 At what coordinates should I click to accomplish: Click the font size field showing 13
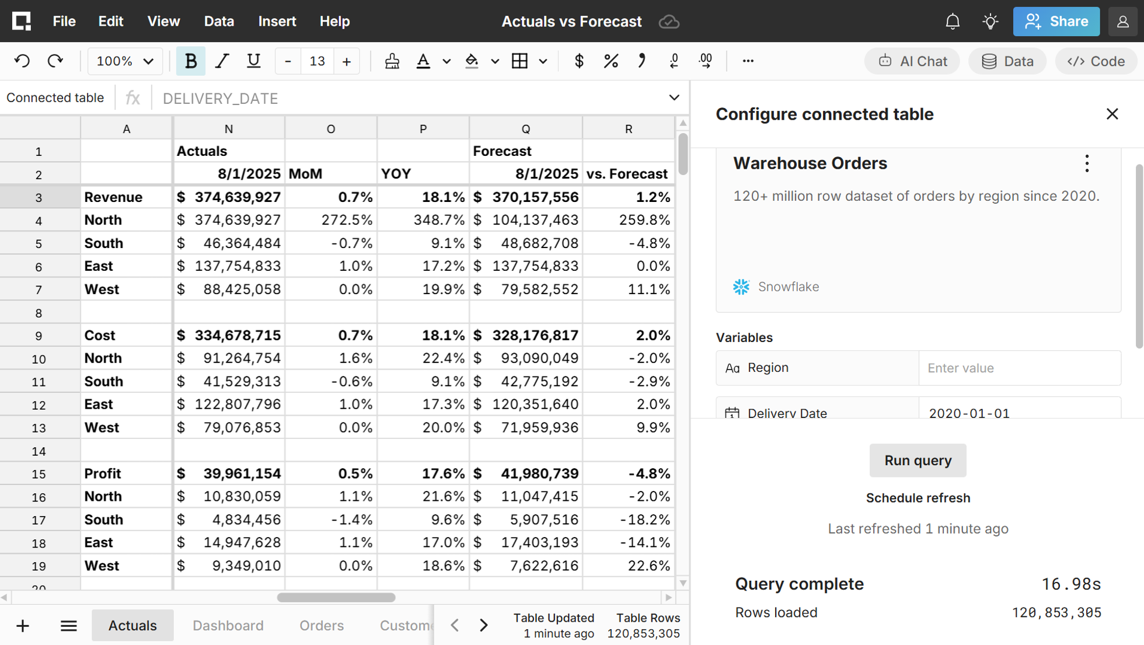coord(317,61)
